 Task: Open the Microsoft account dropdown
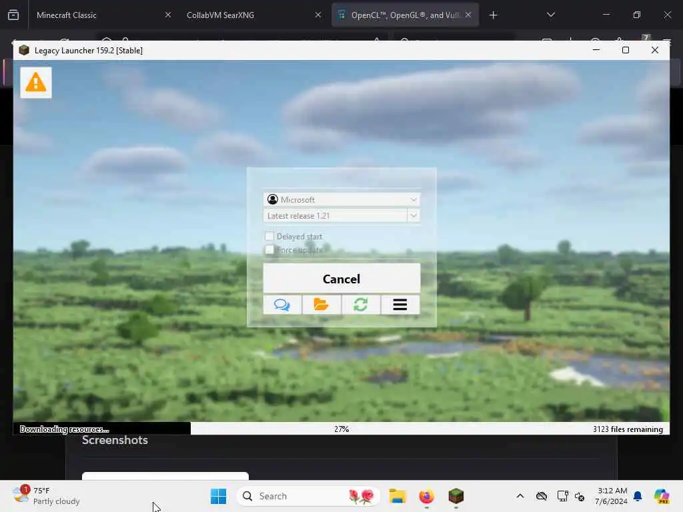click(x=341, y=199)
